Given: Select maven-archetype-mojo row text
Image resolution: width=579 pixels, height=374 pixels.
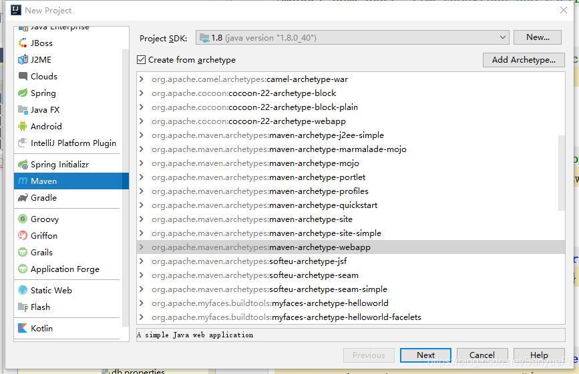Looking at the screenshot, I should point(255,163).
